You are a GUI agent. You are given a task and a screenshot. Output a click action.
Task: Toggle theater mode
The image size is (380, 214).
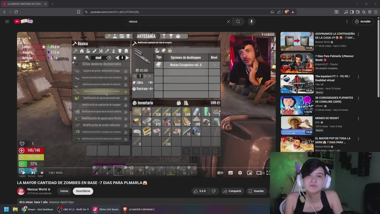point(259,173)
